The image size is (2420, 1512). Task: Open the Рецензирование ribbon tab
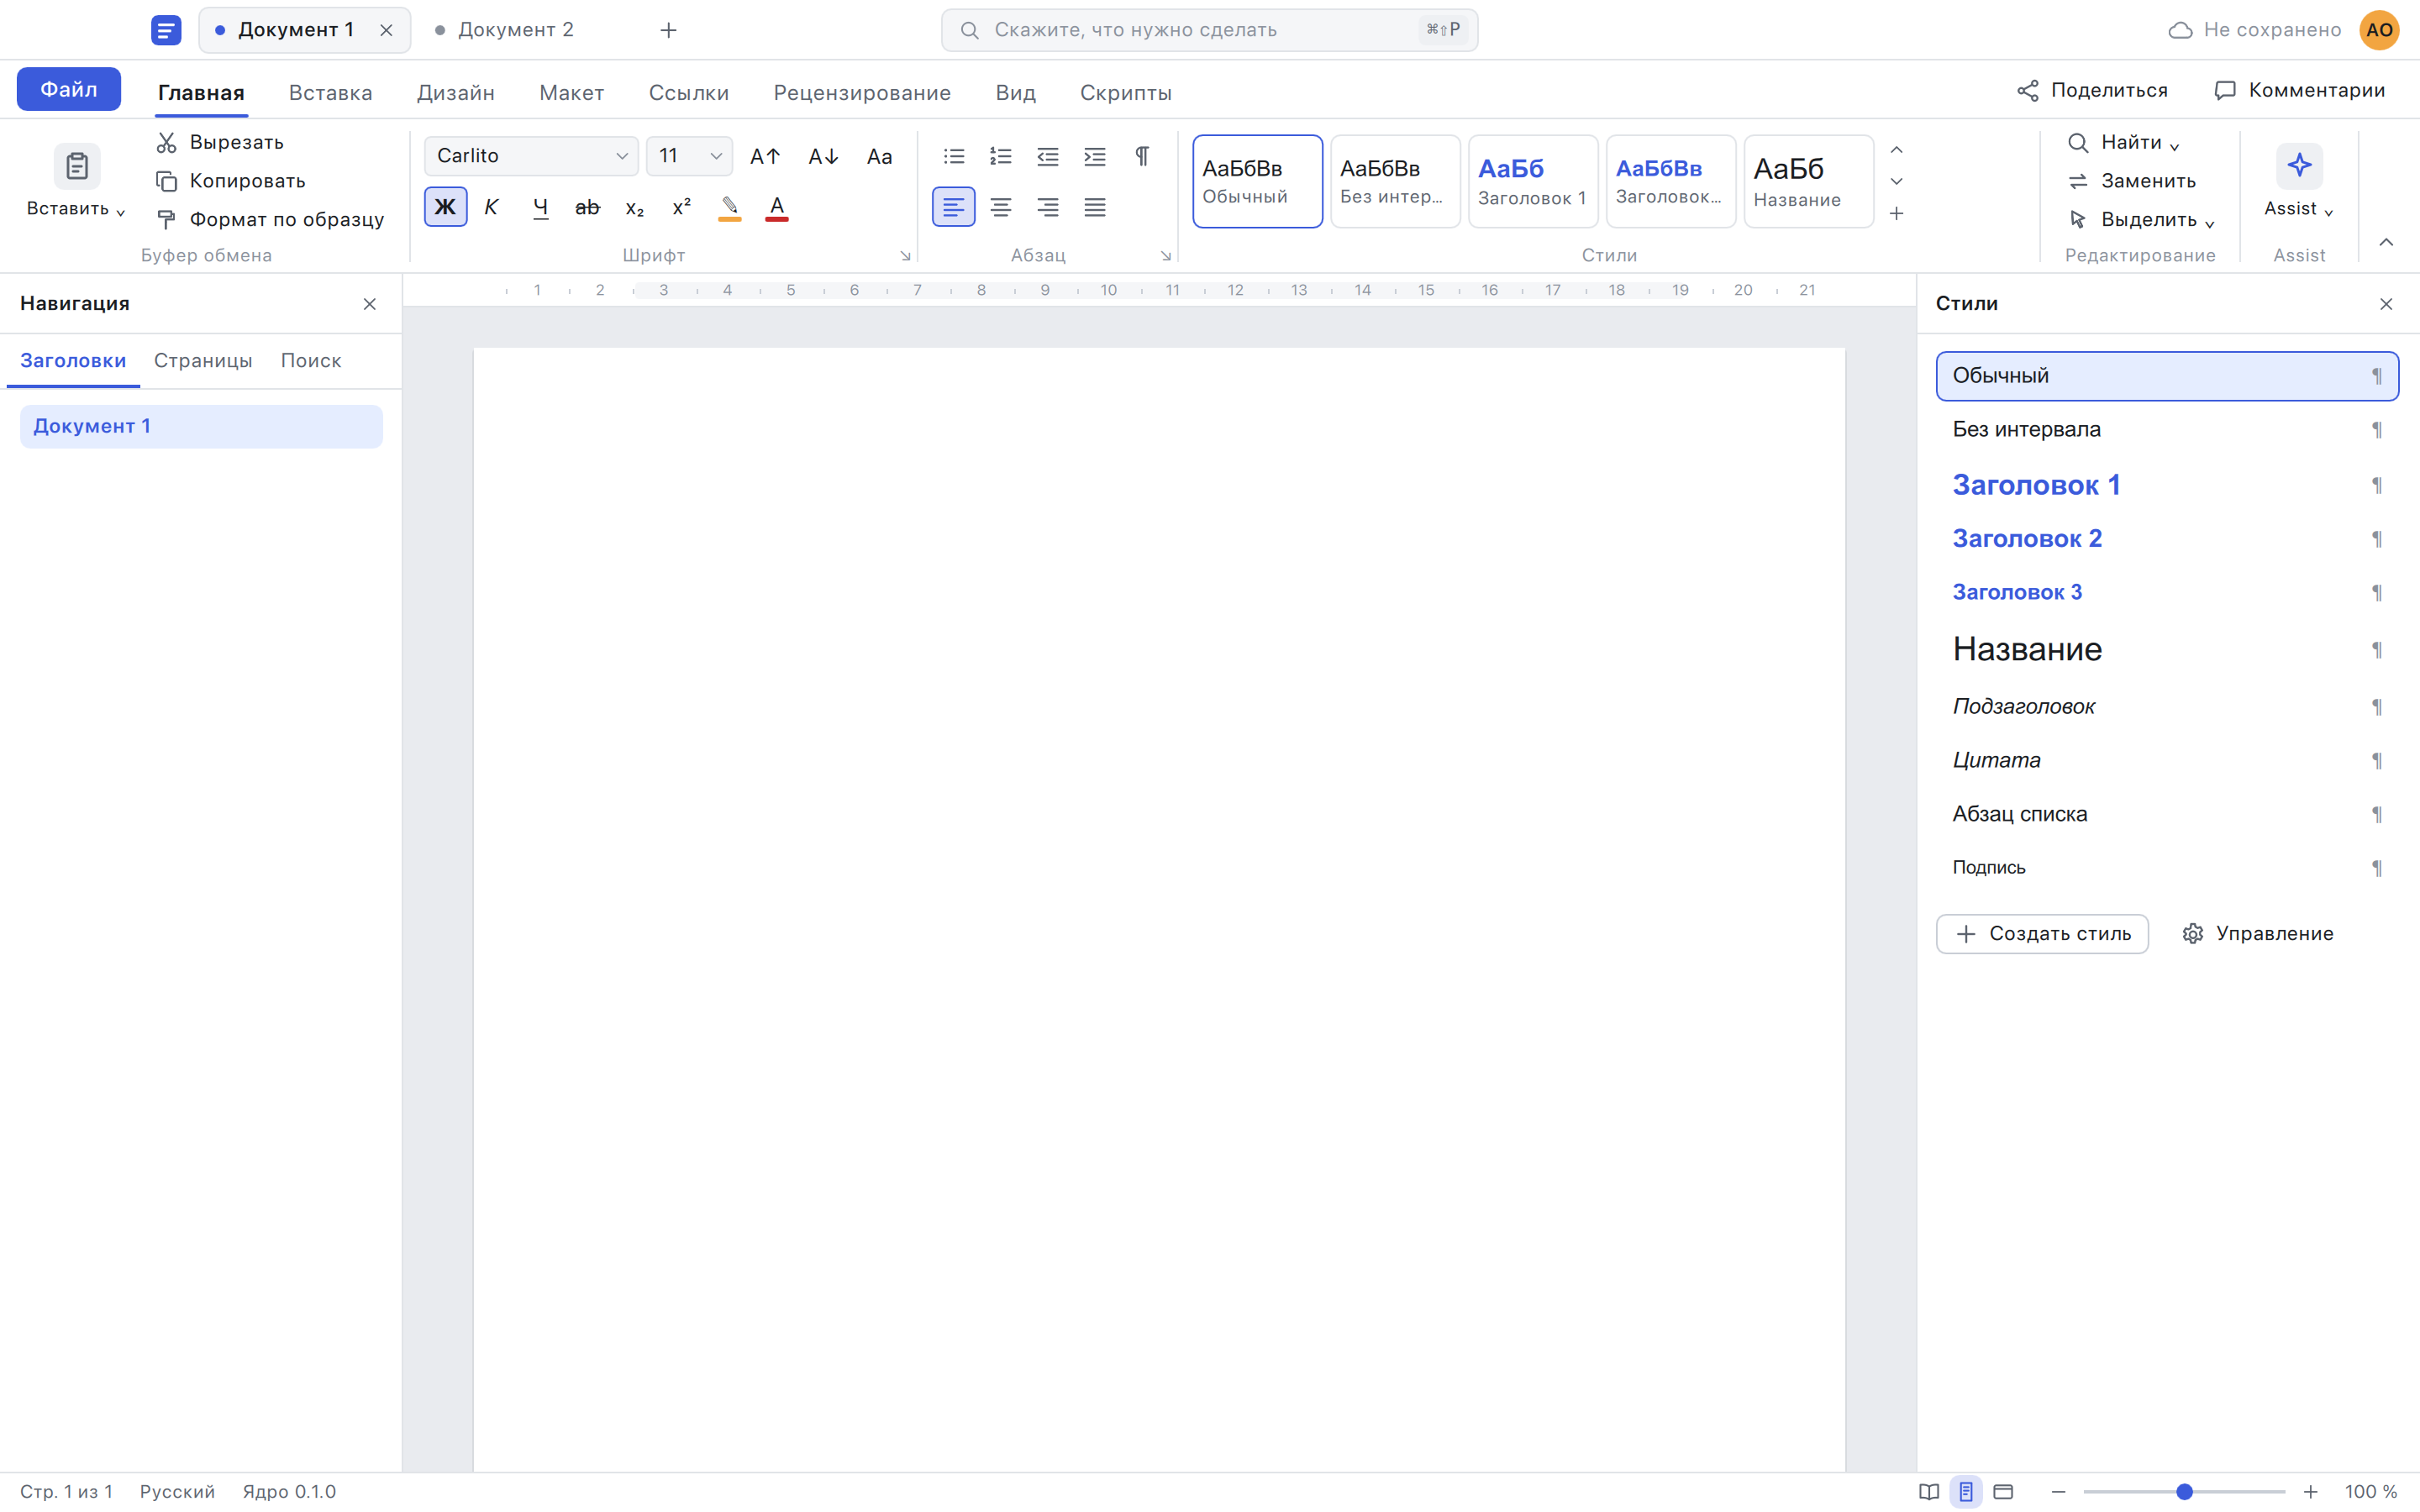[x=862, y=92]
